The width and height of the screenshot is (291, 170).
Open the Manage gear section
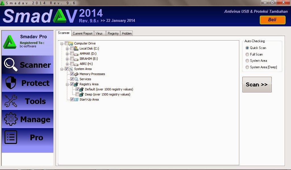click(x=10, y=119)
